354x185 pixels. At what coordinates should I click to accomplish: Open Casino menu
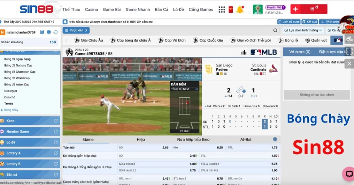pyautogui.click(x=92, y=9)
